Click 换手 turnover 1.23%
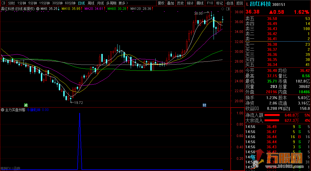 pyautogui.click(x=272, y=98)
